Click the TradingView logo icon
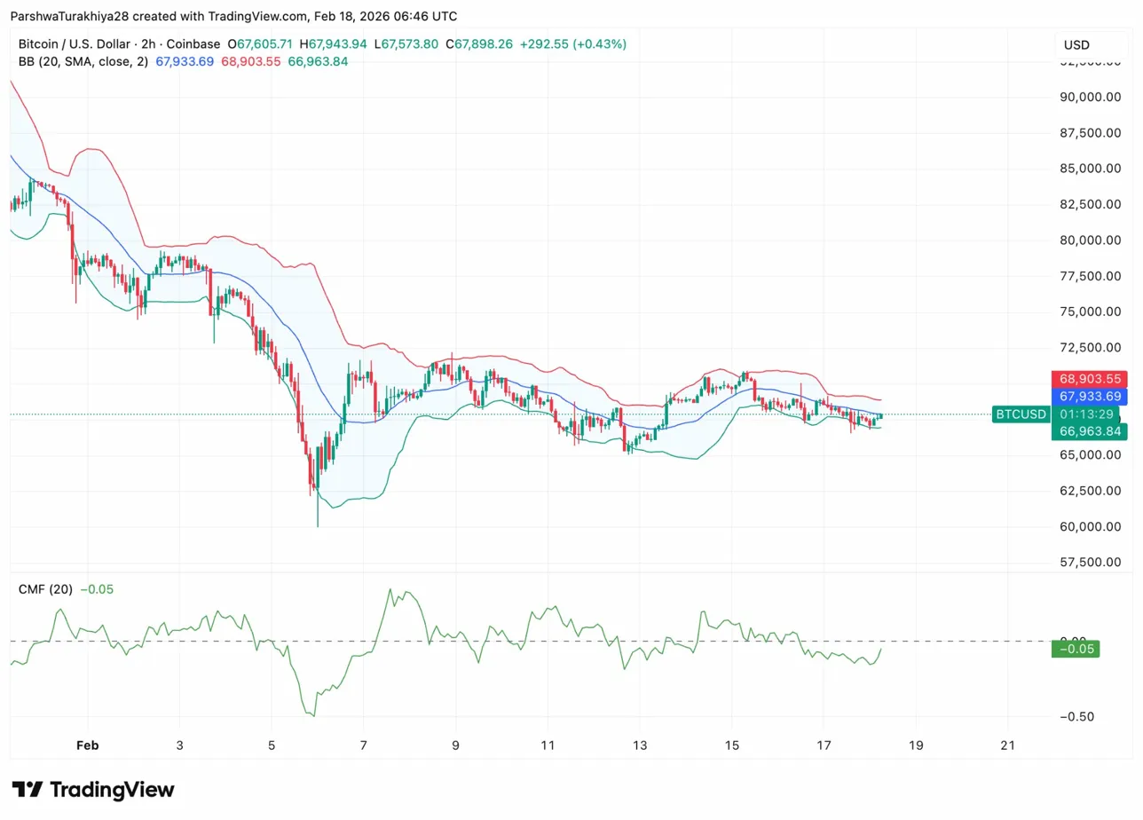This screenshot has height=820, width=1143. pyautogui.click(x=28, y=790)
